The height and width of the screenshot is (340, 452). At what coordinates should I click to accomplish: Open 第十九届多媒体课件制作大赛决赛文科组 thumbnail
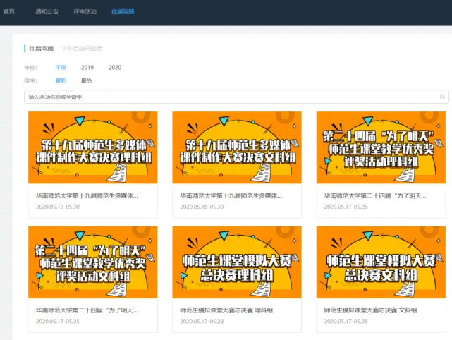click(237, 147)
